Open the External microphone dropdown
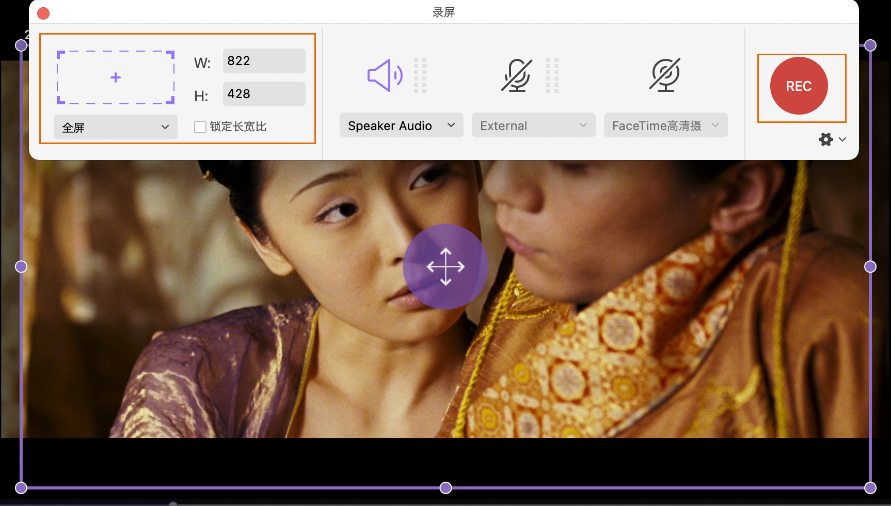 pyautogui.click(x=534, y=125)
